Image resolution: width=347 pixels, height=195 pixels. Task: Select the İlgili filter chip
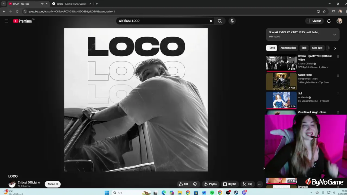pos(304,48)
